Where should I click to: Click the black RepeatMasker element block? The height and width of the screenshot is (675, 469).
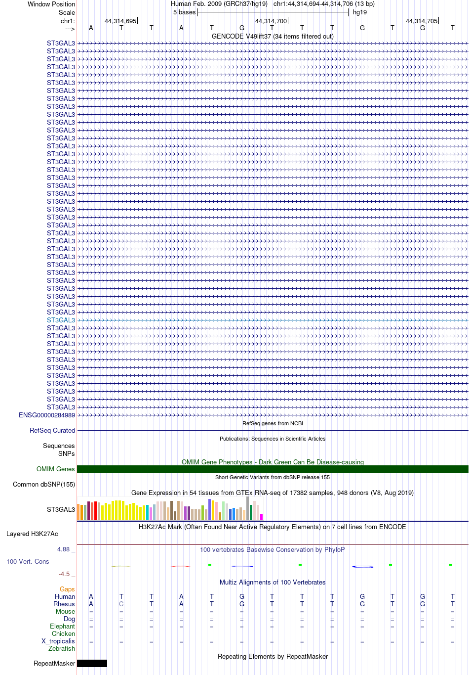tap(92, 663)
